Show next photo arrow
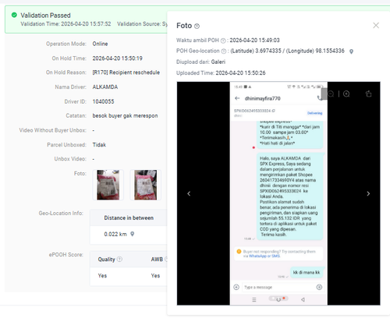The height and width of the screenshot is (318, 390). click(368, 193)
